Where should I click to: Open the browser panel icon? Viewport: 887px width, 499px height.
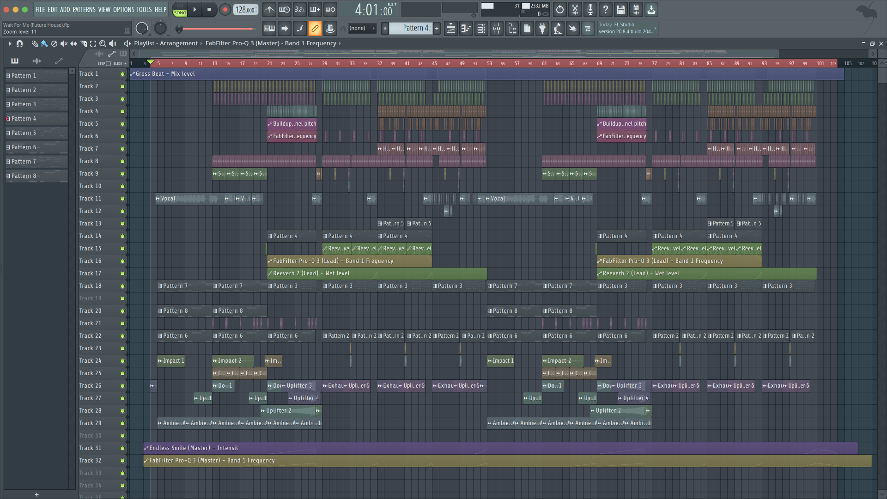[x=512, y=29]
